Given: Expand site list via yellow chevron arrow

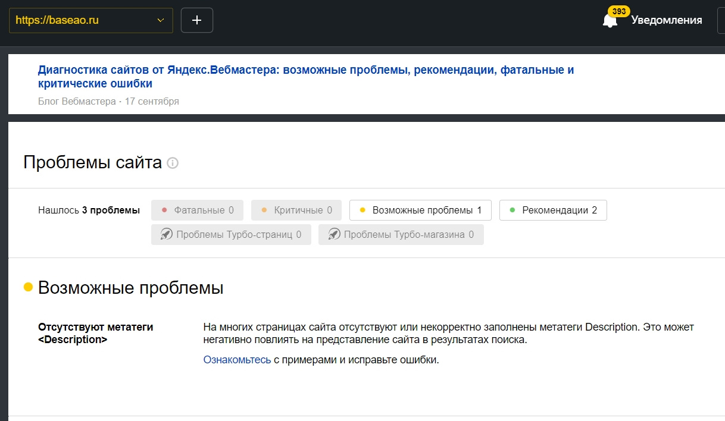Looking at the screenshot, I should (160, 20).
